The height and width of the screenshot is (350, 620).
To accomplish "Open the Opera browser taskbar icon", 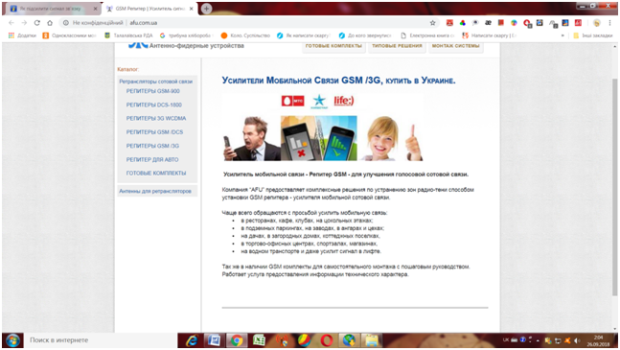I will [x=327, y=340].
